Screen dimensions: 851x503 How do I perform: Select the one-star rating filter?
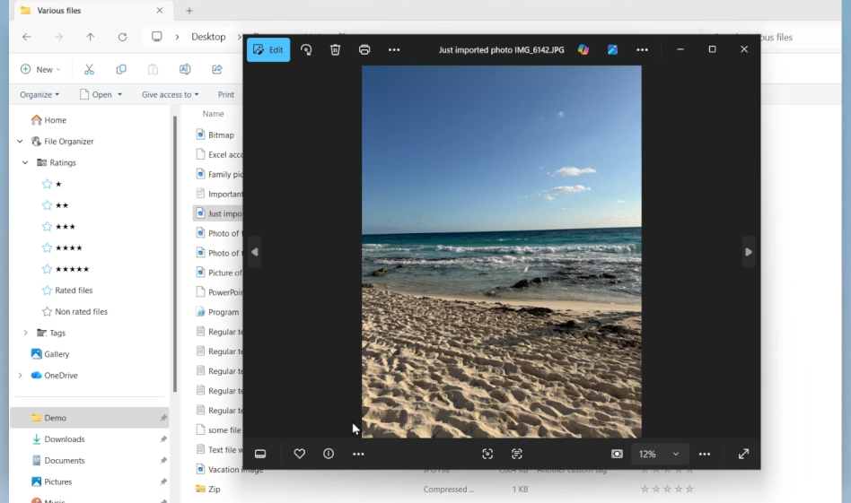click(x=51, y=184)
